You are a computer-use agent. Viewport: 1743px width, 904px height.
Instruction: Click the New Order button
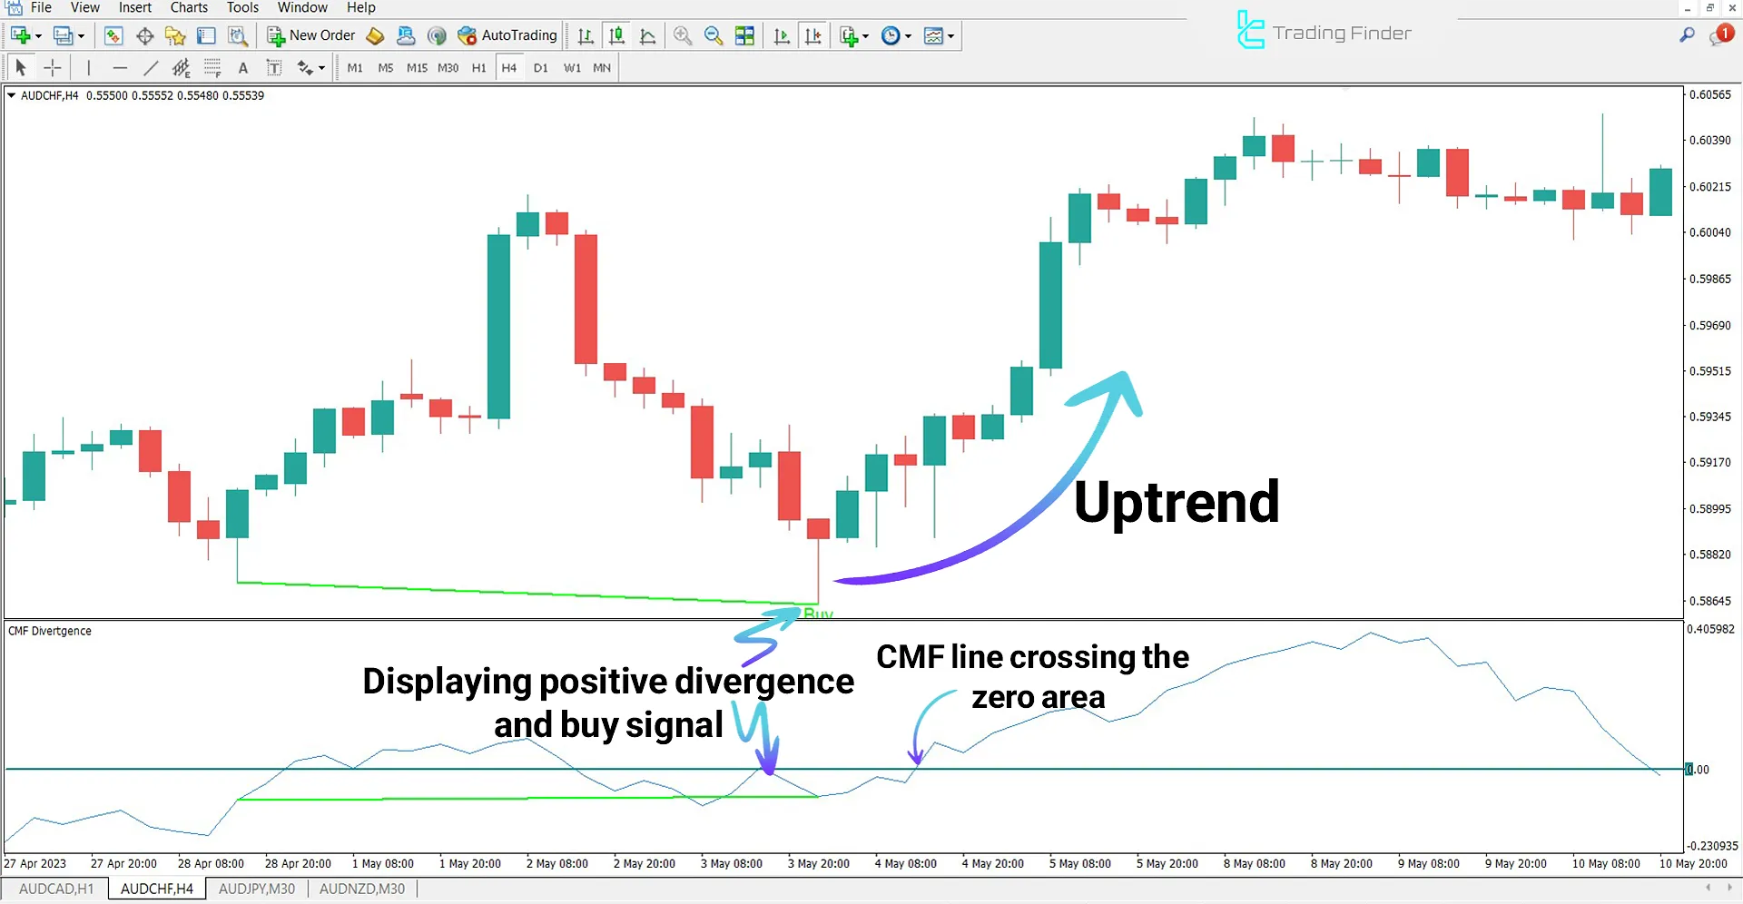click(x=310, y=35)
